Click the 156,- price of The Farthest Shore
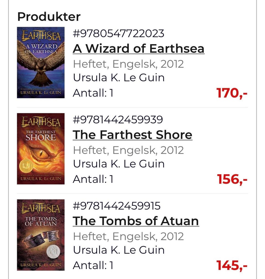 [x=232, y=179]
